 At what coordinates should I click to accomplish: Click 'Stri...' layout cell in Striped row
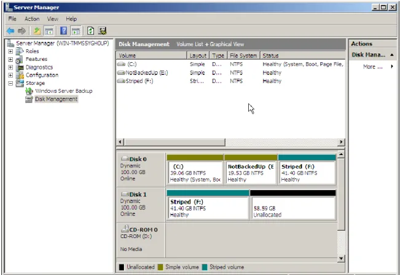(197, 81)
